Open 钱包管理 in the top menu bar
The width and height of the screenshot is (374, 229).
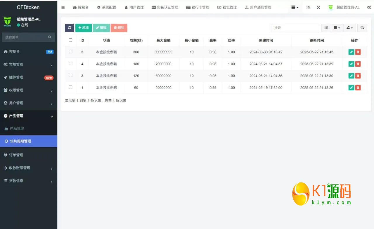[x=227, y=7]
